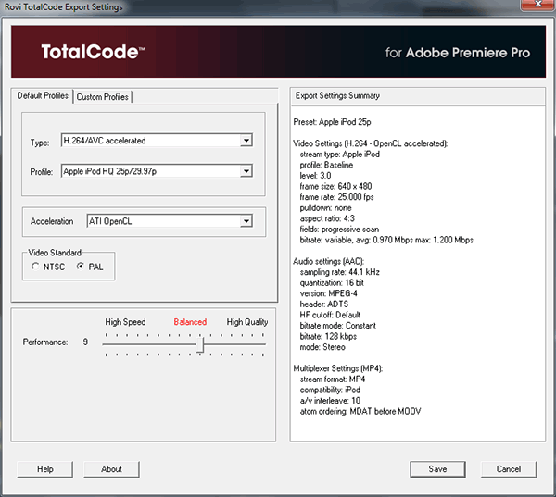Click the 'aspect ratio: 4:3' line

[x=327, y=218]
